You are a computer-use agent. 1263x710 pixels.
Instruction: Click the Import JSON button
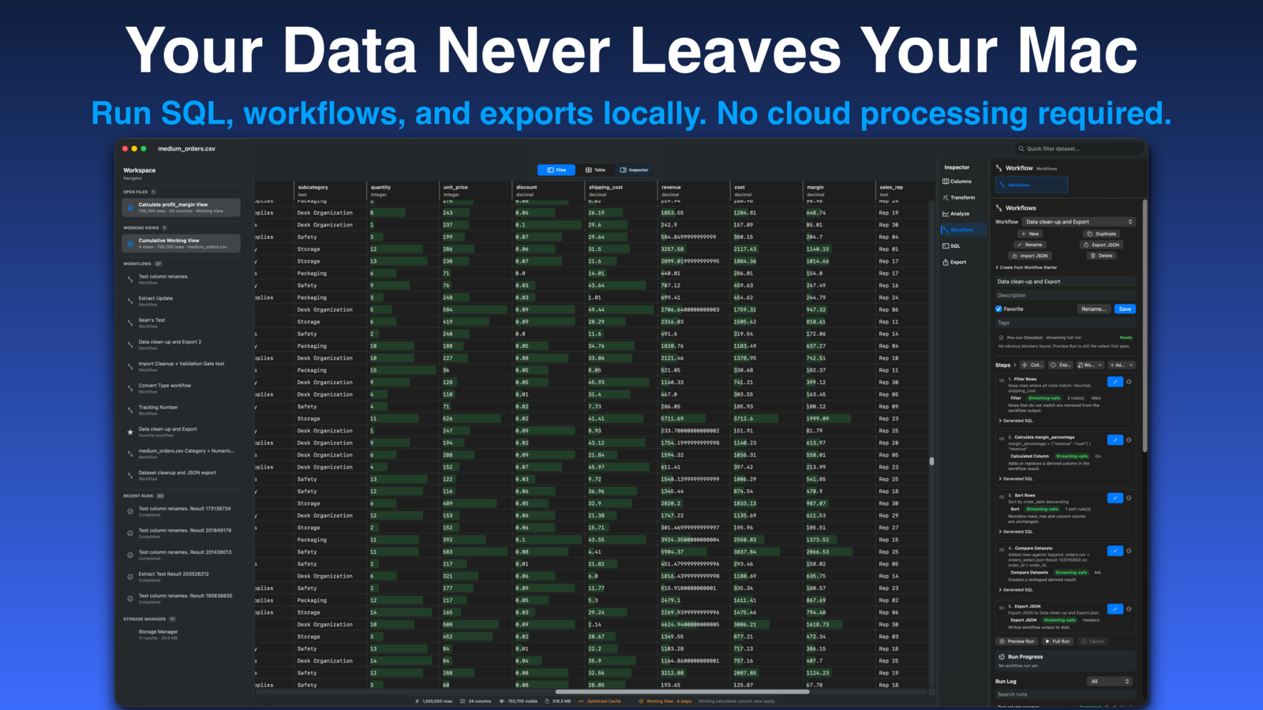point(1030,256)
